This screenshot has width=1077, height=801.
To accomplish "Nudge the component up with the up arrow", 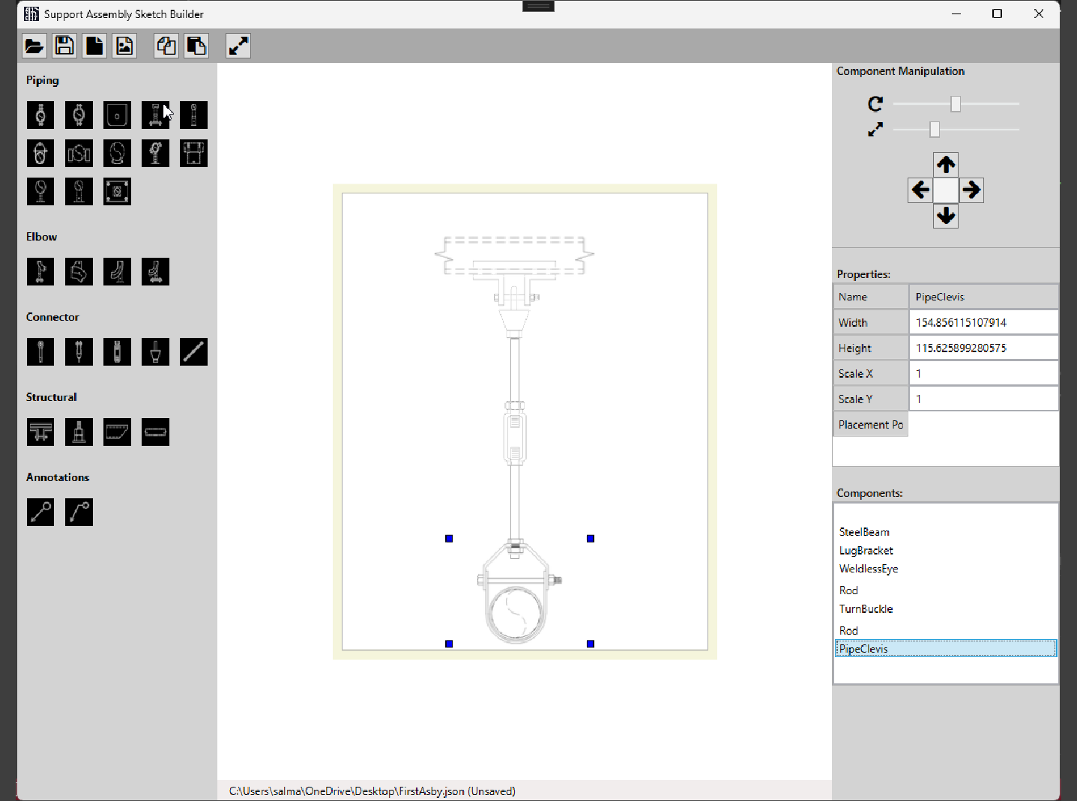I will (946, 164).
